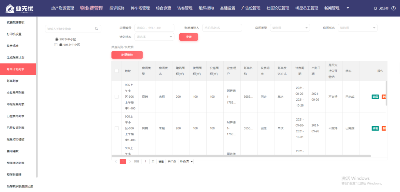
Task: Select the 906下午小区 tree item
Action: tap(68, 39)
